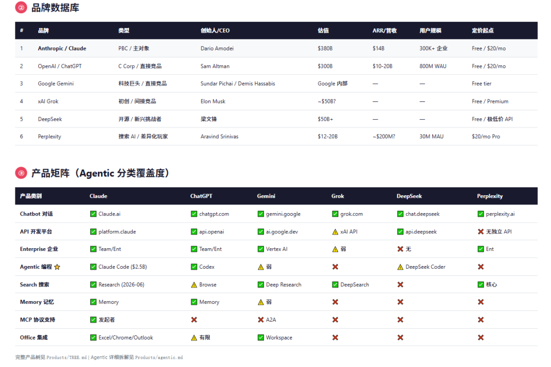Click the ARR/营收 column header

(385, 31)
